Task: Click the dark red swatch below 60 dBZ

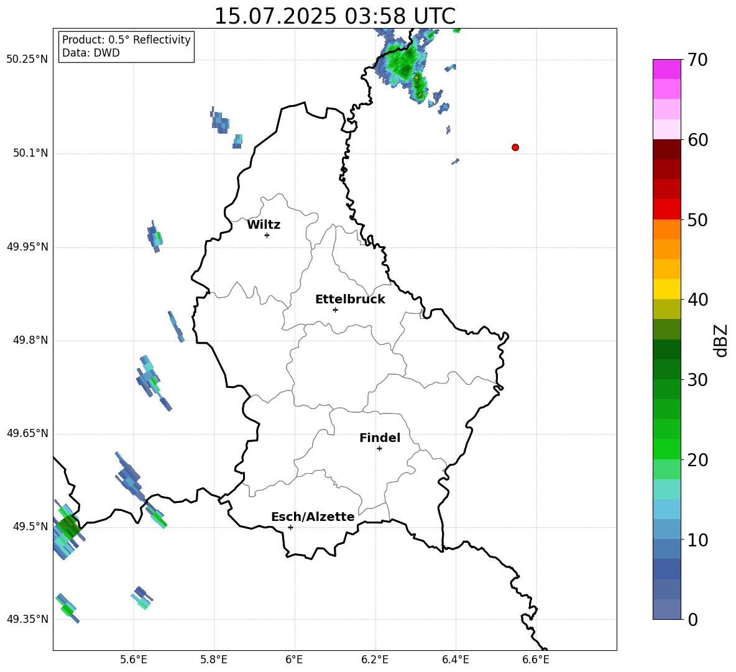Action: 666,149
